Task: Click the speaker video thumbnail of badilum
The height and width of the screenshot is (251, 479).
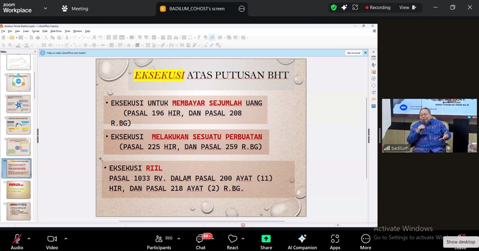Action: coord(429,125)
